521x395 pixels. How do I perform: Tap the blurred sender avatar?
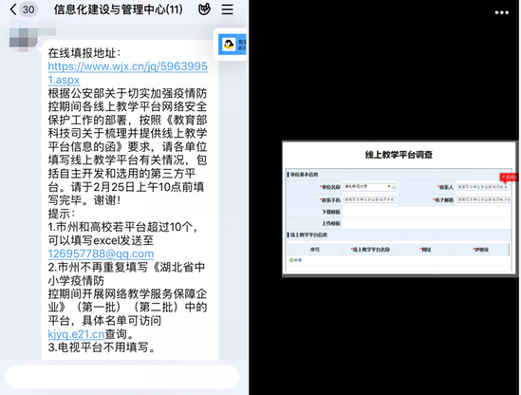[23, 39]
